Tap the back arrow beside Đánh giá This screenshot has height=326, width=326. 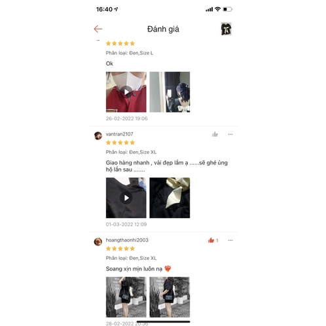click(x=98, y=29)
